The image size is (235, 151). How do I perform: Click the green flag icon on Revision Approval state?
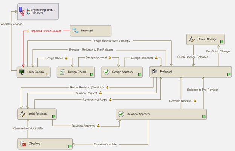[204, 117]
